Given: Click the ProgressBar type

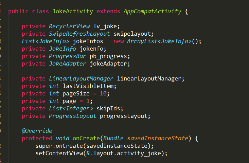Looking at the screenshot, I should (x=68, y=56).
